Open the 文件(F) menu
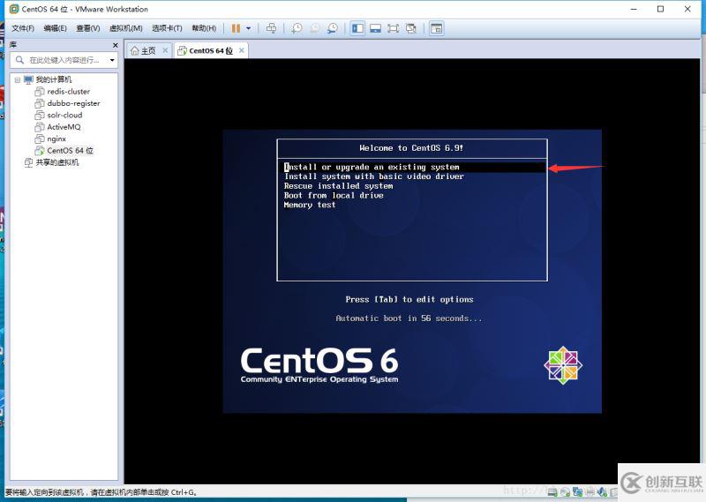The height and width of the screenshot is (502, 706). click(23, 28)
